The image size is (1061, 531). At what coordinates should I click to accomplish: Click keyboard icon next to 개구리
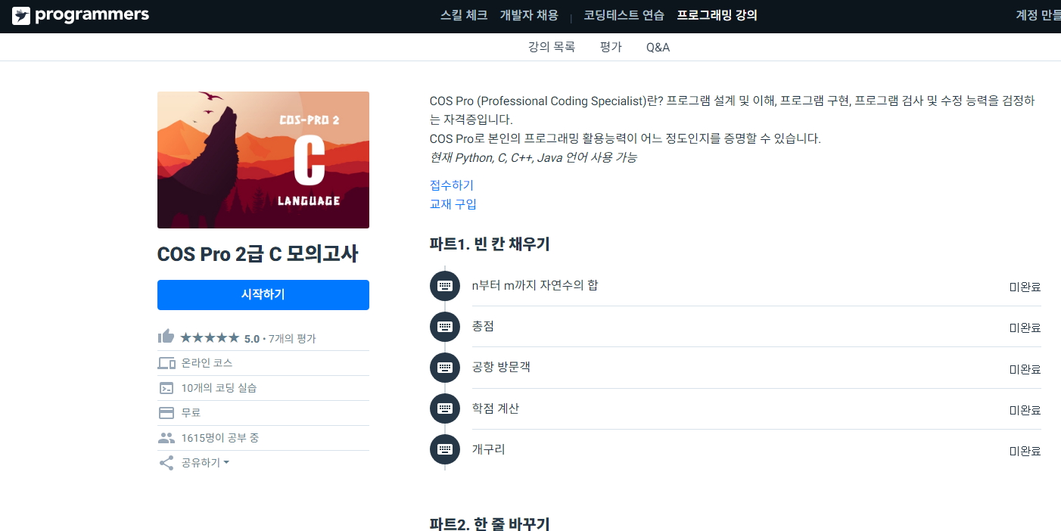pyautogui.click(x=445, y=449)
